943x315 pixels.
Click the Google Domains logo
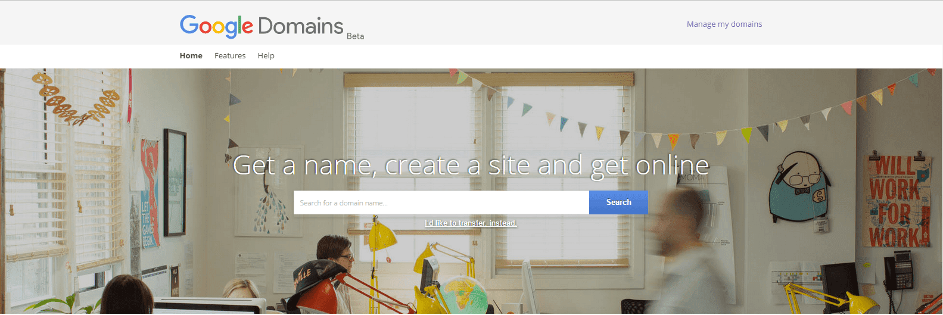(x=262, y=26)
